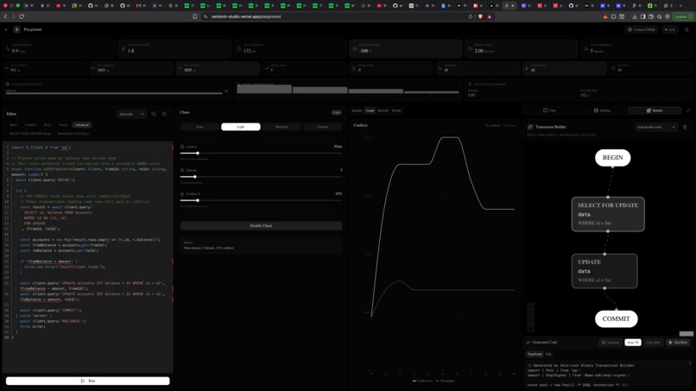Switch generated code to Typescript
The width and height of the screenshot is (696, 391).
(x=535, y=354)
